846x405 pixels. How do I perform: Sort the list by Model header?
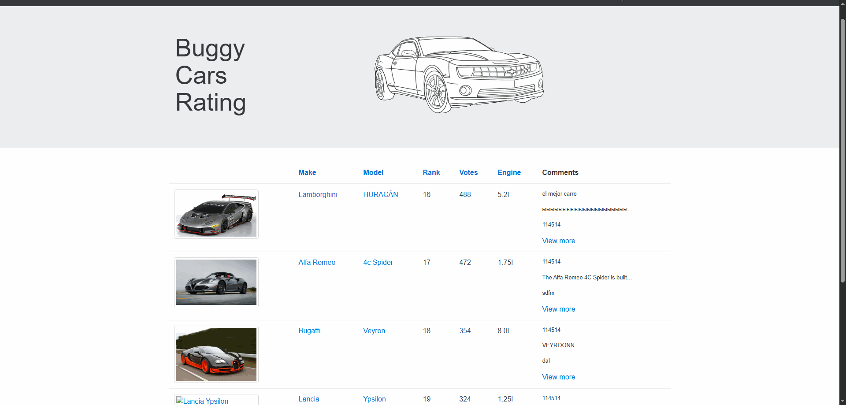tap(373, 173)
